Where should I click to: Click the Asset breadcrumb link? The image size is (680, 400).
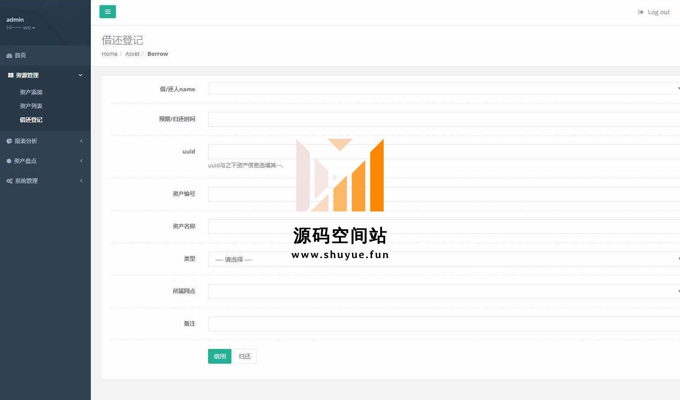132,54
